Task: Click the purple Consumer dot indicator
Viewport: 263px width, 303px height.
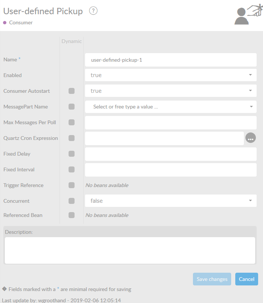Action: pos(5,22)
